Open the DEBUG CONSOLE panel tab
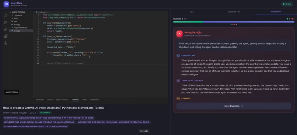Image resolution: width=297 pixels, height=135 pixels. (62, 100)
